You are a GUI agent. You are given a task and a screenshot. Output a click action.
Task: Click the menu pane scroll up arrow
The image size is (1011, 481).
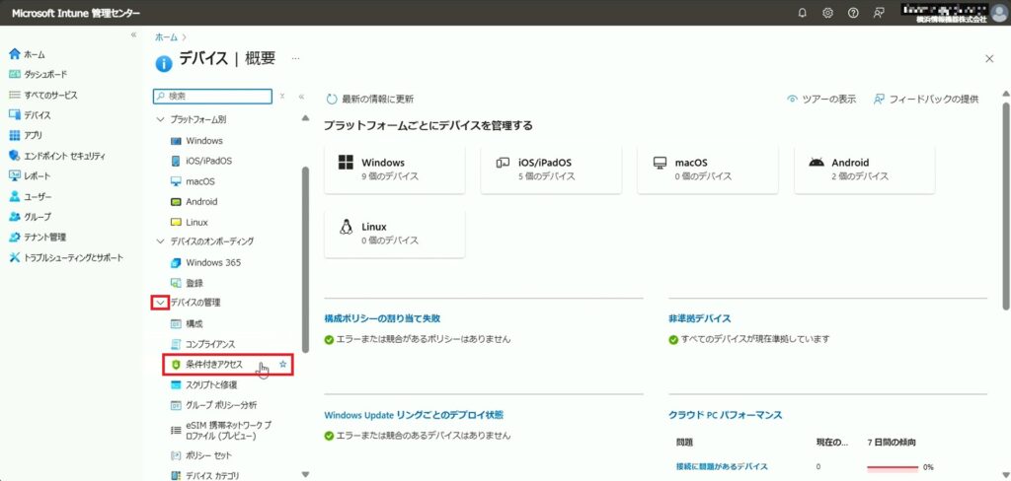(x=305, y=118)
